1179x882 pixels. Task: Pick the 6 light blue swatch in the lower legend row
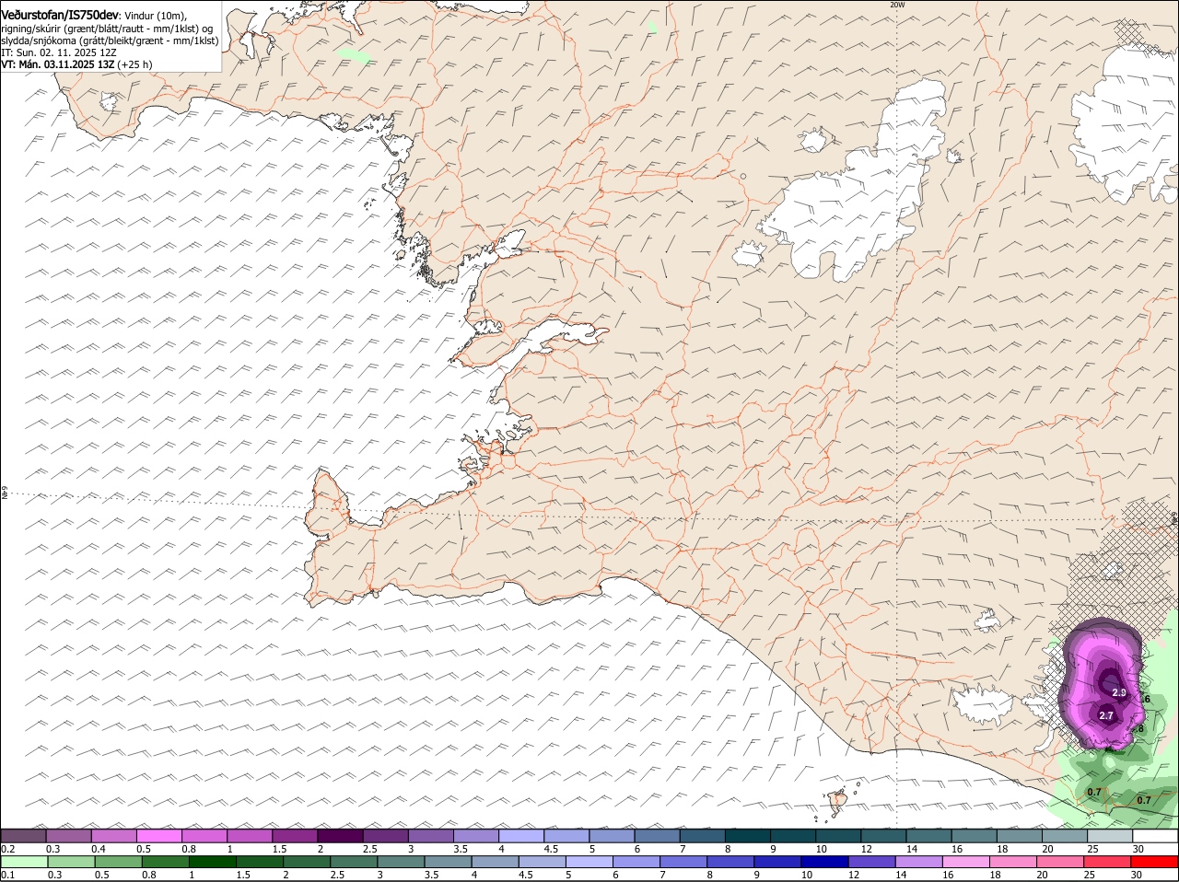[x=636, y=862]
